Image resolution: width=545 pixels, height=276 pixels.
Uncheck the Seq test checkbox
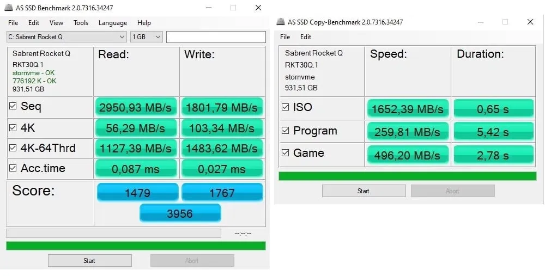pos(13,106)
